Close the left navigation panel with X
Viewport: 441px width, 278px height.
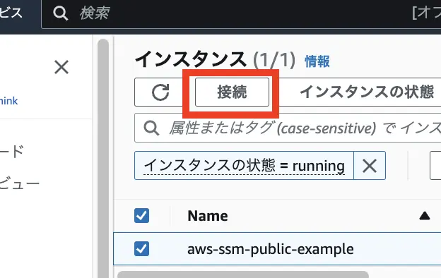[61, 67]
